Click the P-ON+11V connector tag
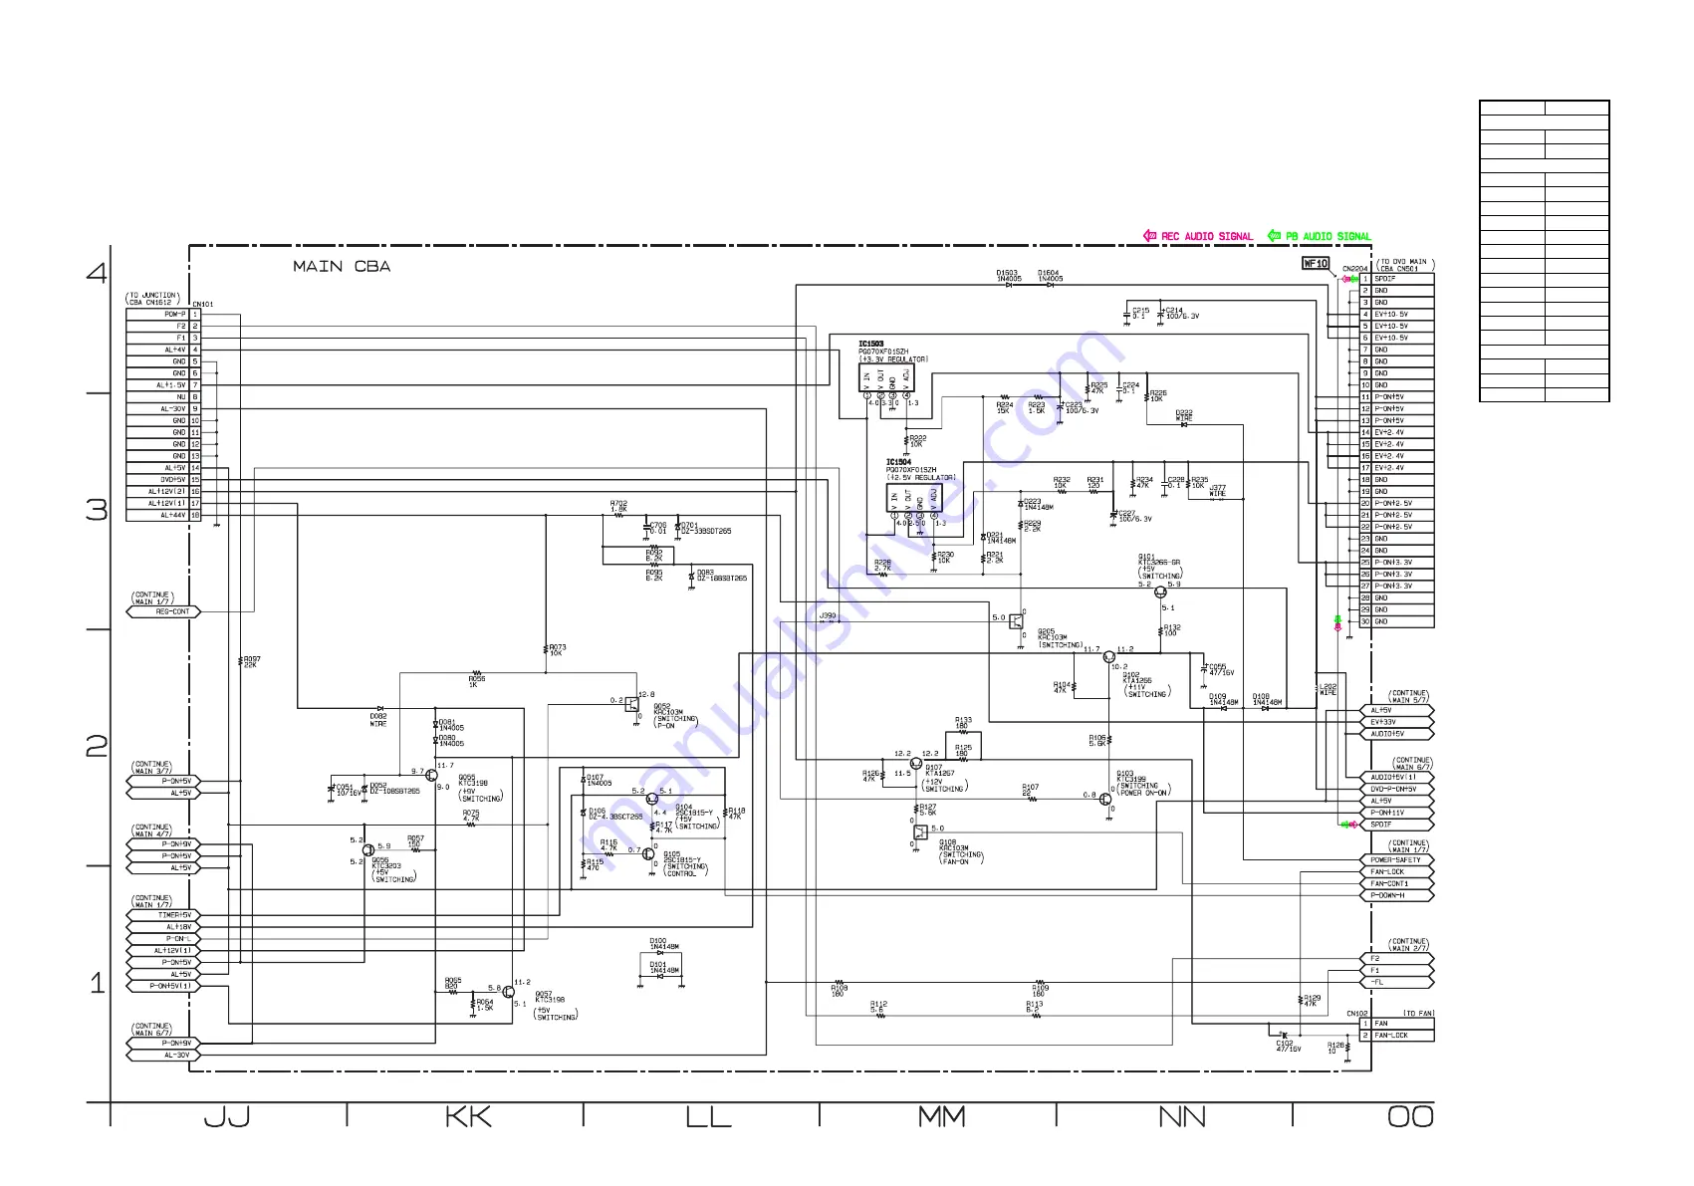This screenshot has height=1186, width=1694. [x=1397, y=814]
